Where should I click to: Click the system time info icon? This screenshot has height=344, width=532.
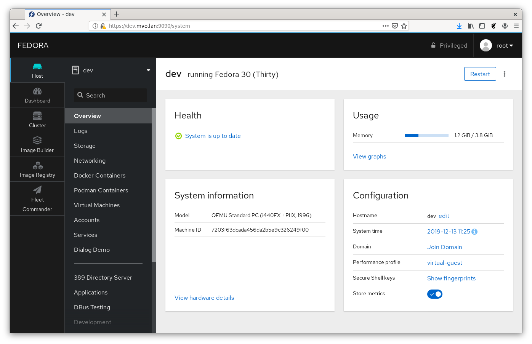[474, 232]
